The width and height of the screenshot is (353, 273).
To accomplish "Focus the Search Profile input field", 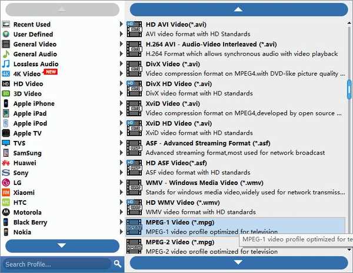I will click(x=58, y=264).
